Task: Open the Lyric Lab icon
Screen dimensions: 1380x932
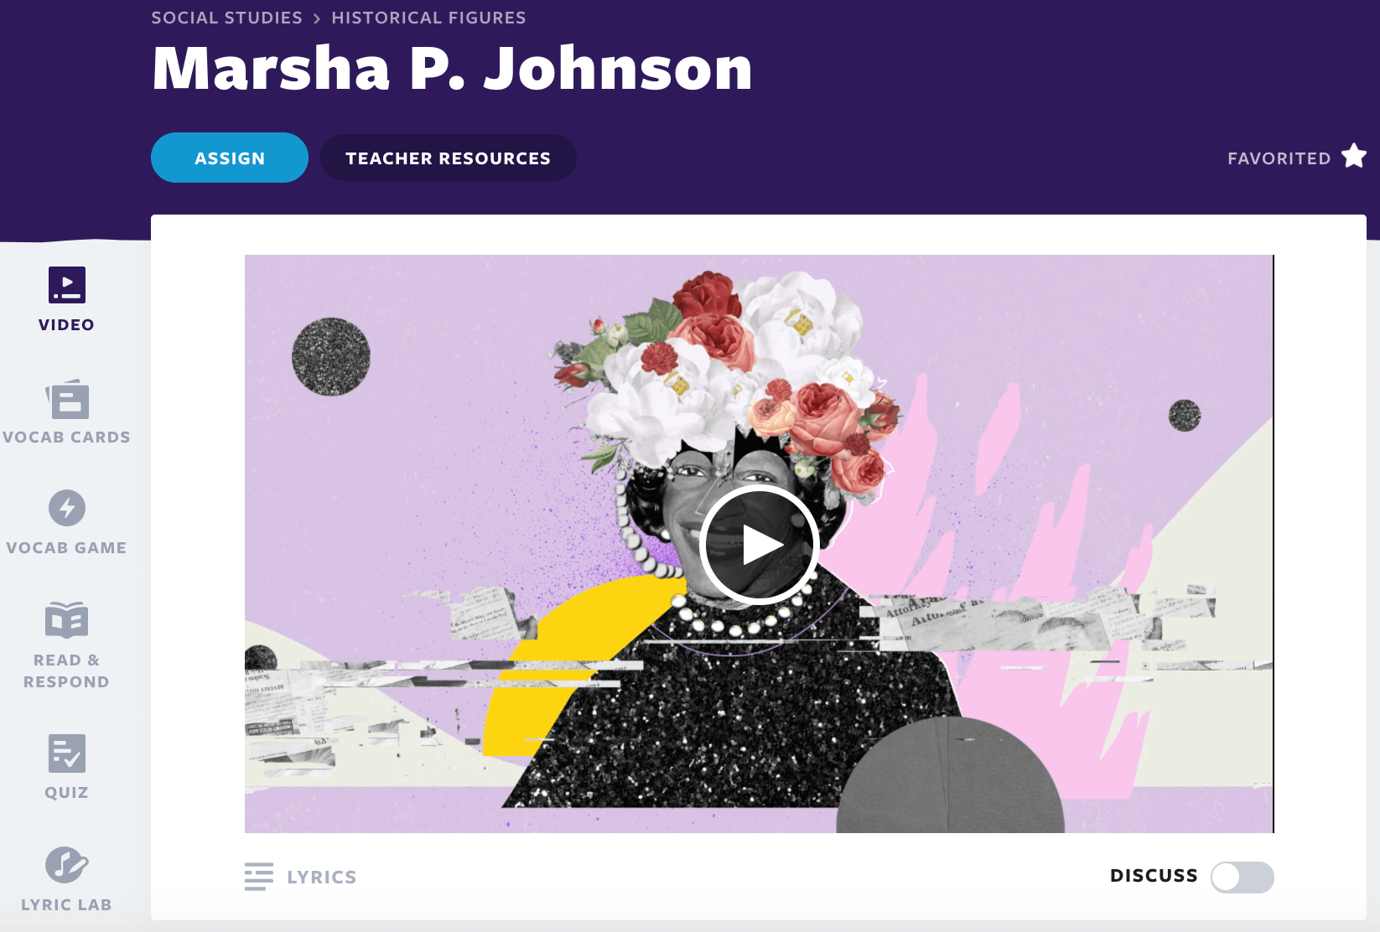Action: coord(67,865)
